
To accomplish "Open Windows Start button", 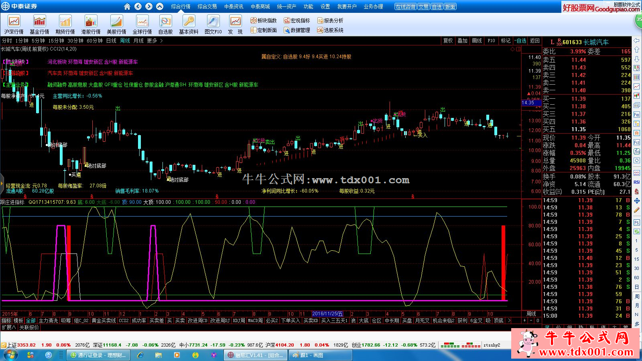I will (x=10, y=355).
